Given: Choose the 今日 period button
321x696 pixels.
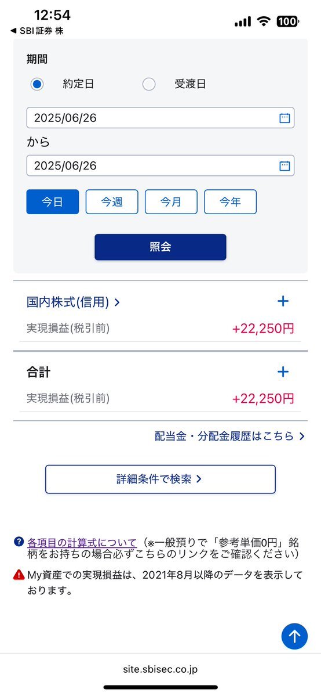Looking at the screenshot, I should (53, 202).
